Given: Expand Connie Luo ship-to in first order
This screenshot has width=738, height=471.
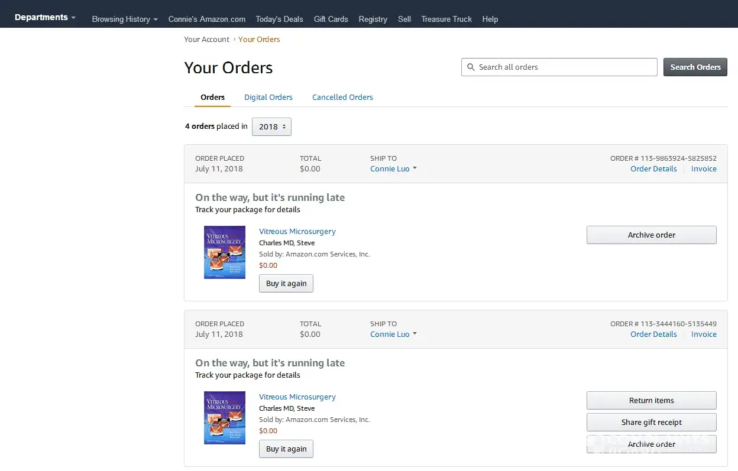Looking at the screenshot, I should 393,169.
